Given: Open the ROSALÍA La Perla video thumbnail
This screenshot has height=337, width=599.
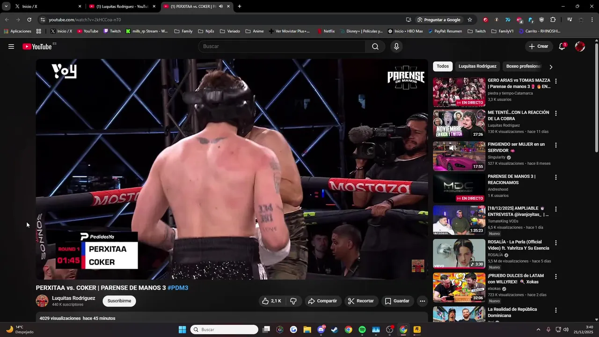Looking at the screenshot, I should pos(459,254).
